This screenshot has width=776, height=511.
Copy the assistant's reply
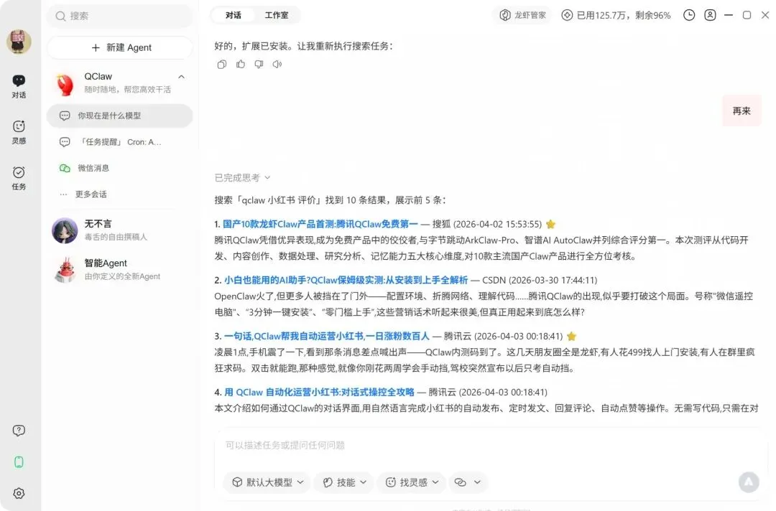click(222, 65)
